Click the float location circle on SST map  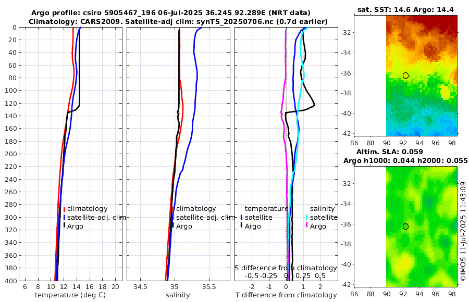[x=405, y=75]
